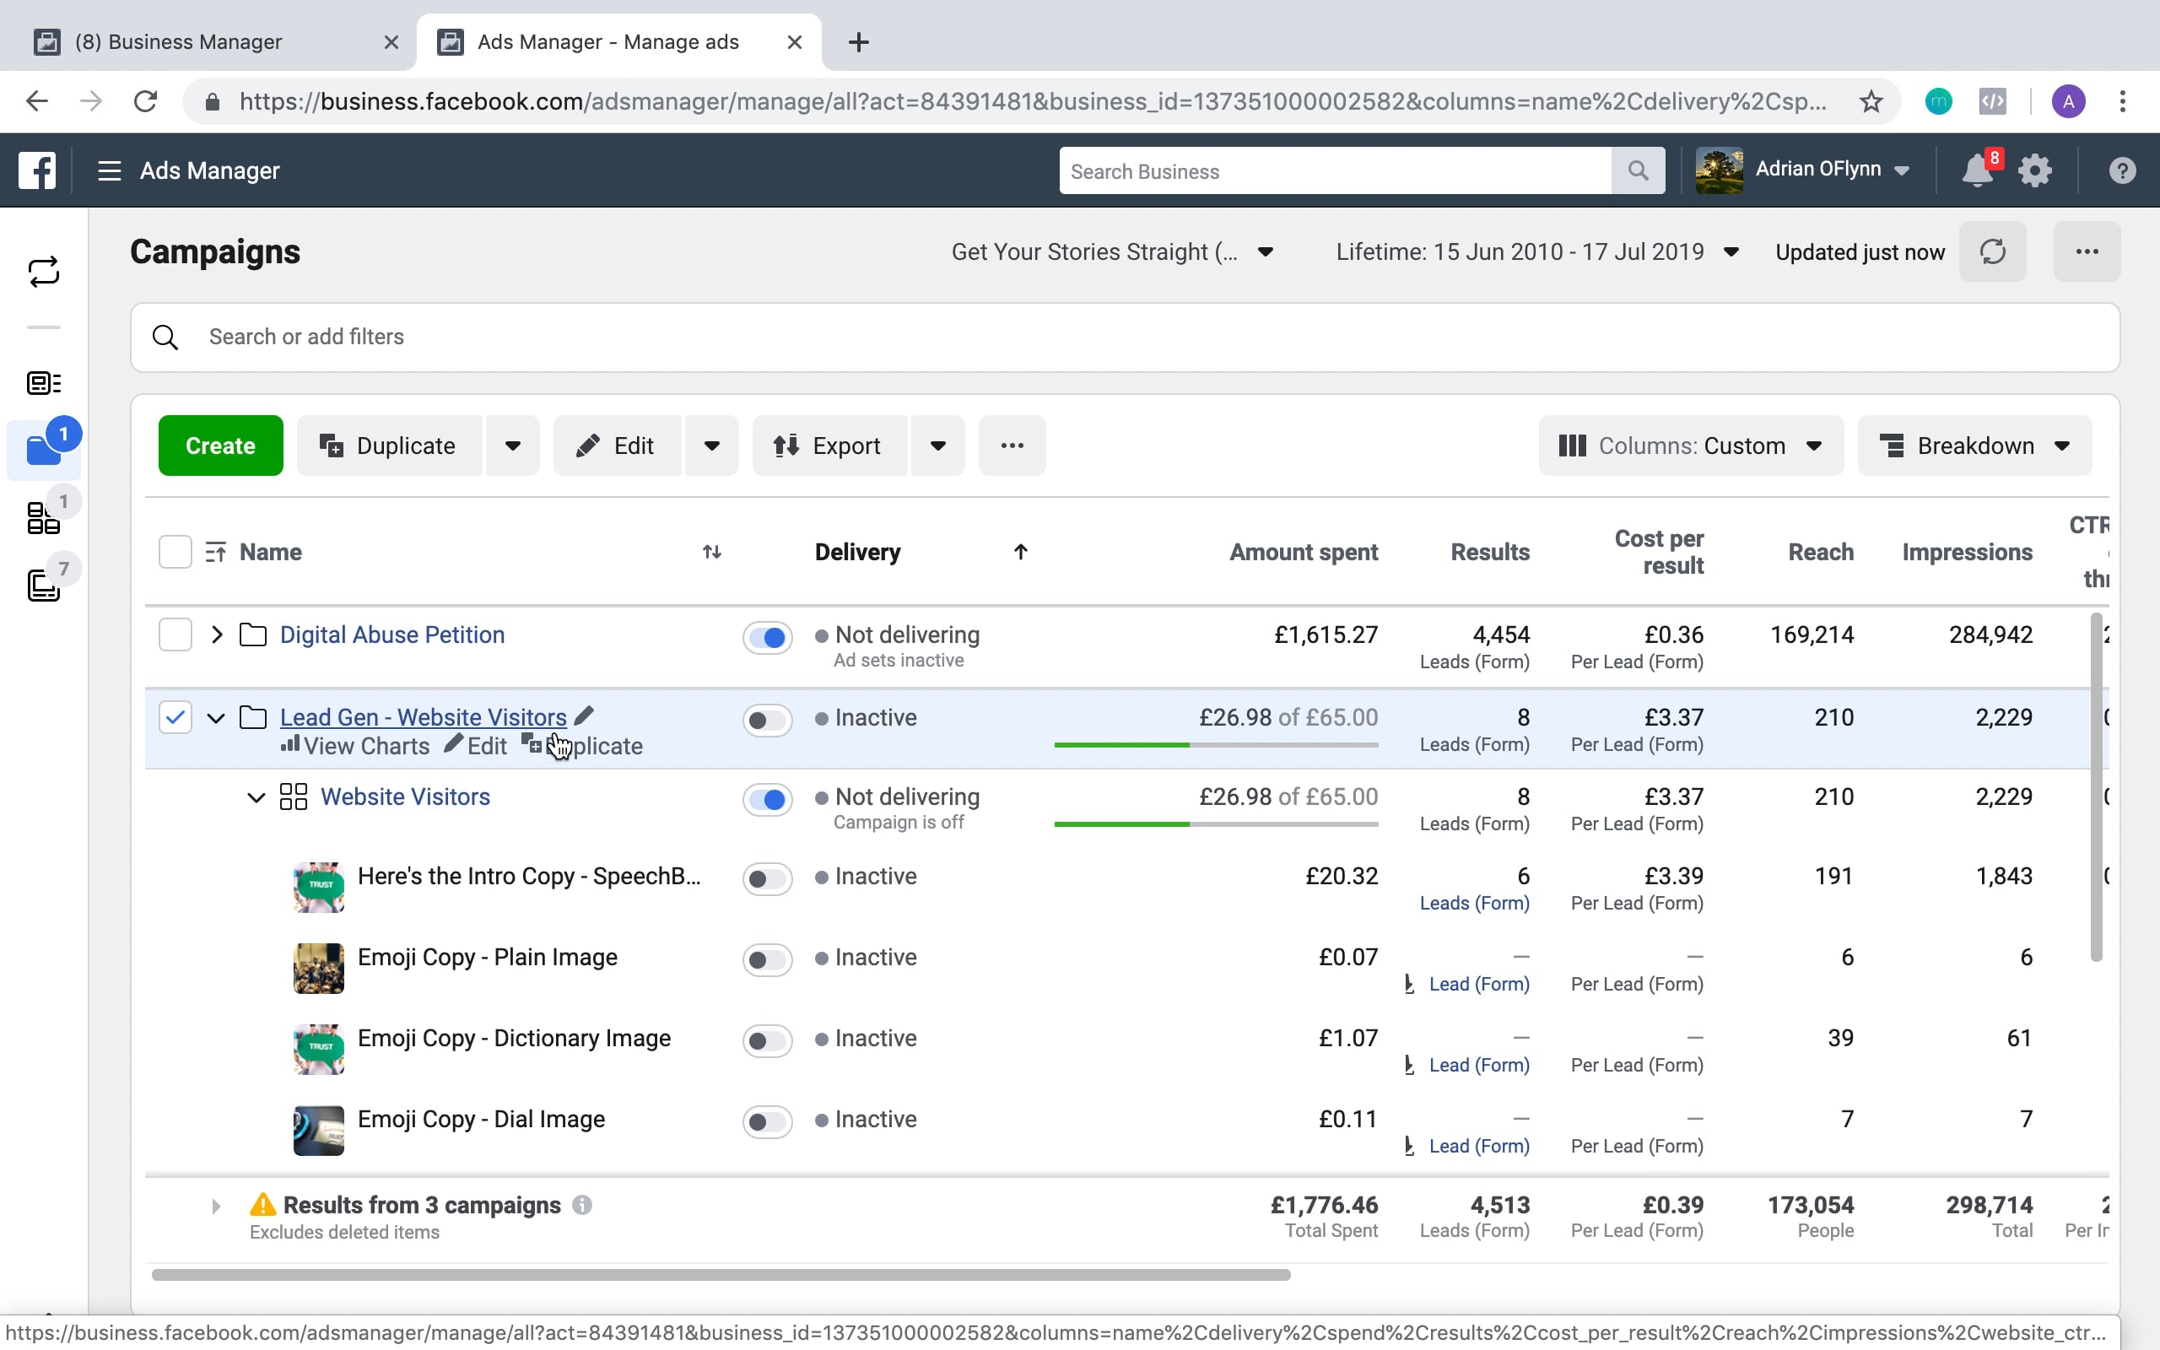This screenshot has width=2160, height=1350.
Task: Click the help question mark icon
Action: 2122,170
